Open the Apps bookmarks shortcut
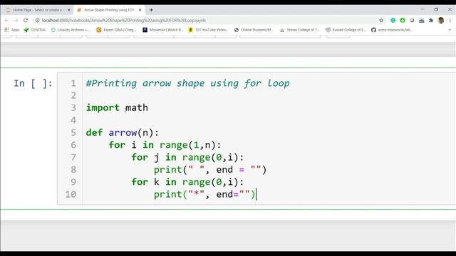The image size is (456, 256). (x=12, y=30)
